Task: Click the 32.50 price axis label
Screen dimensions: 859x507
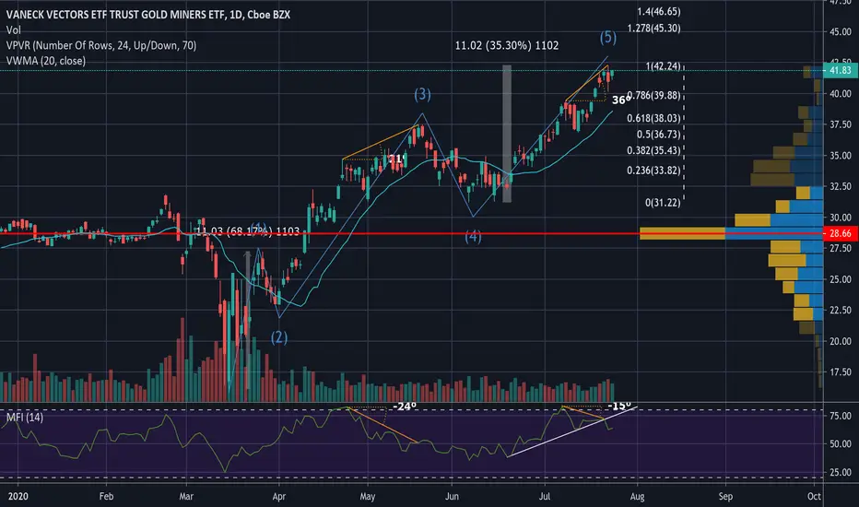Action: tap(841, 186)
